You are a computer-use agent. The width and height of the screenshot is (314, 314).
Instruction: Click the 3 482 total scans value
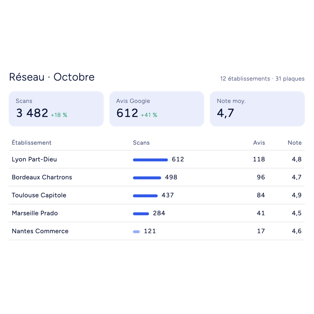point(32,113)
